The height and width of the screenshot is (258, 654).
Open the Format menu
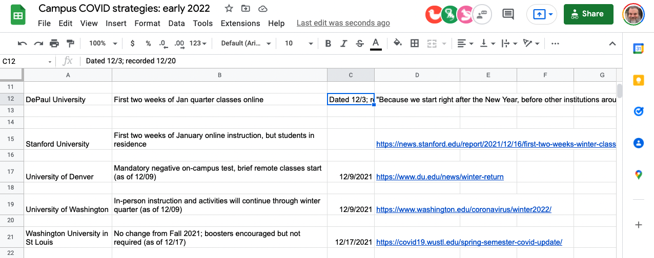pyautogui.click(x=147, y=23)
